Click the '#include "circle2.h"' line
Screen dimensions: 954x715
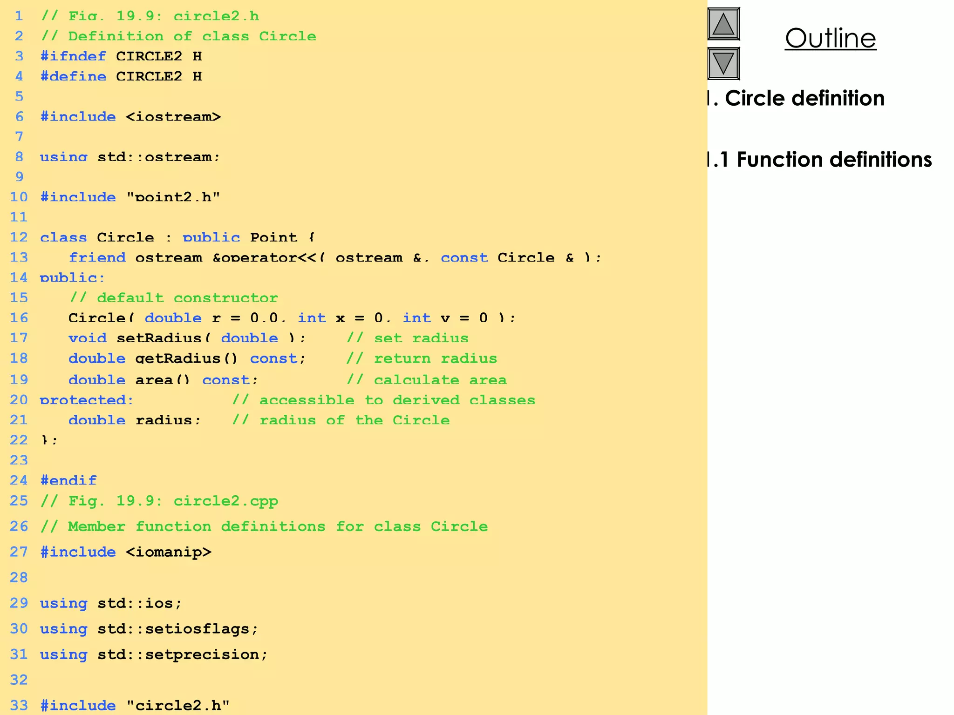[135, 706]
